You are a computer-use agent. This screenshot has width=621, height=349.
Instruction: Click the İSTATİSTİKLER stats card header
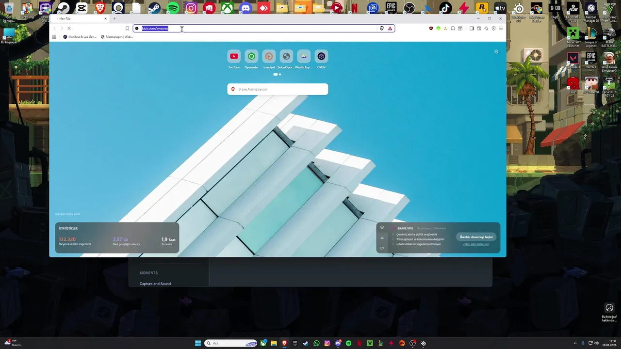pyautogui.click(x=68, y=228)
